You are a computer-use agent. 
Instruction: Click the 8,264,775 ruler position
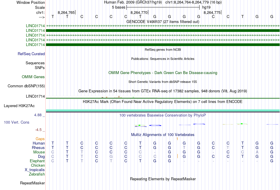pos(212,12)
